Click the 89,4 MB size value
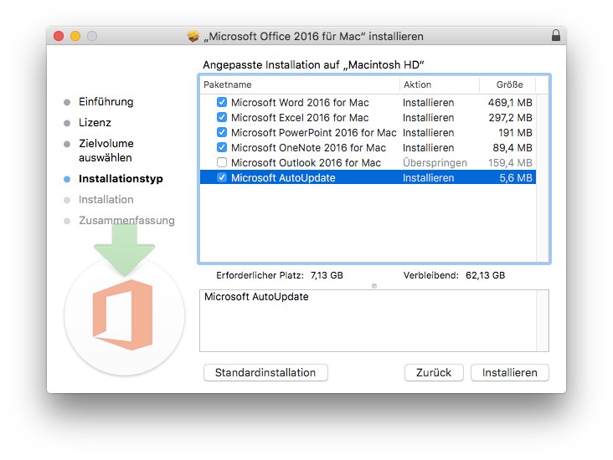 (x=513, y=147)
